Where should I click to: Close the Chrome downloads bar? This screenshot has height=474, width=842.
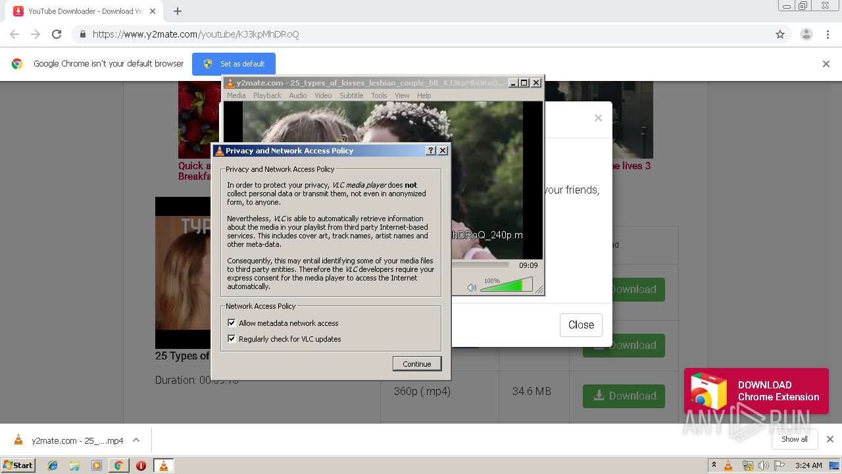(x=830, y=439)
